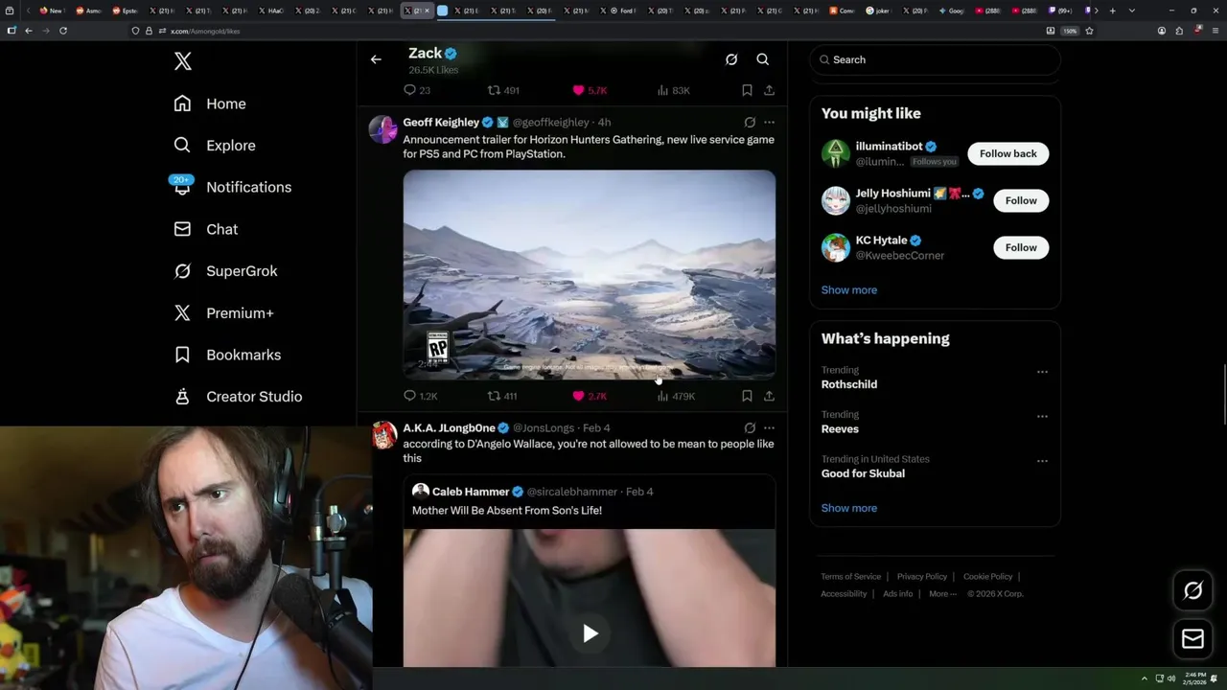
Task: Click the Grok icon in the profile header
Action: [x=731, y=59]
